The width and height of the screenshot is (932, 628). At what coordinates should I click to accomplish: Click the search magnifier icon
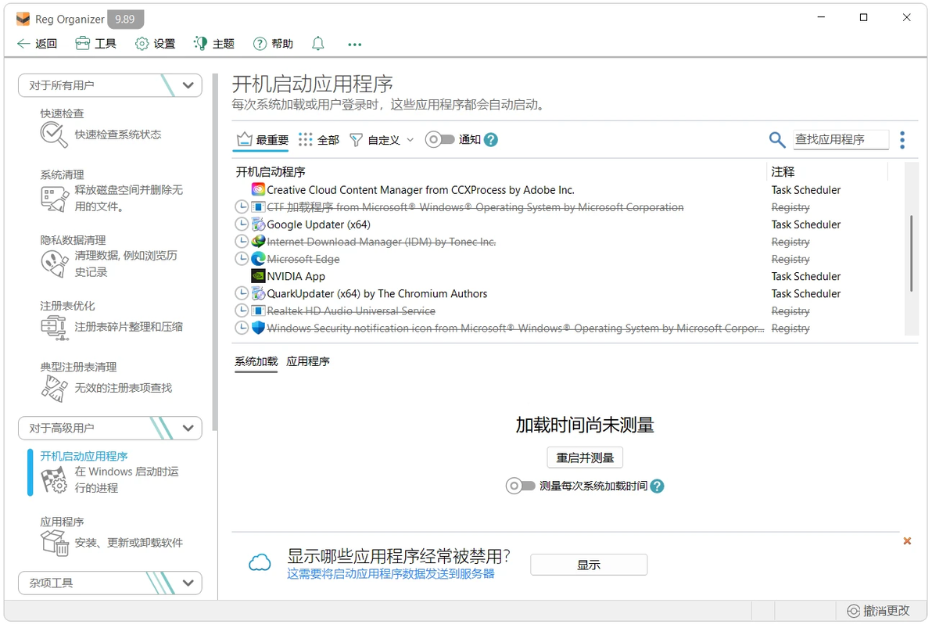tap(777, 140)
